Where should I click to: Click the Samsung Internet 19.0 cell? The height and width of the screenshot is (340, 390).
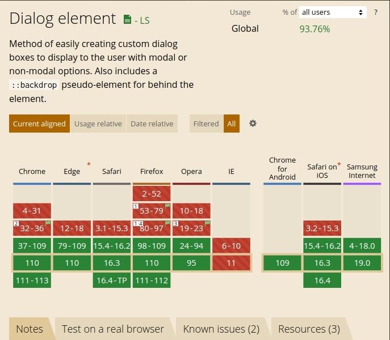362,263
